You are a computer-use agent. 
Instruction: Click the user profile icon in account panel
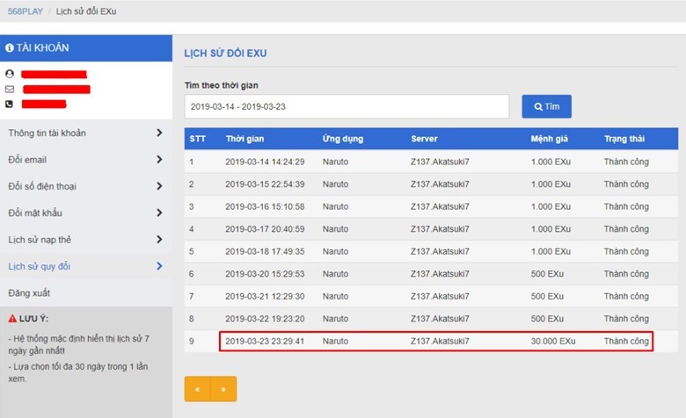point(10,74)
